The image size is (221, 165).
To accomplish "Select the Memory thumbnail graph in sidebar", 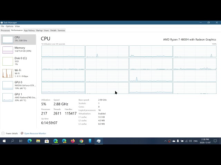I will [x=8, y=50].
